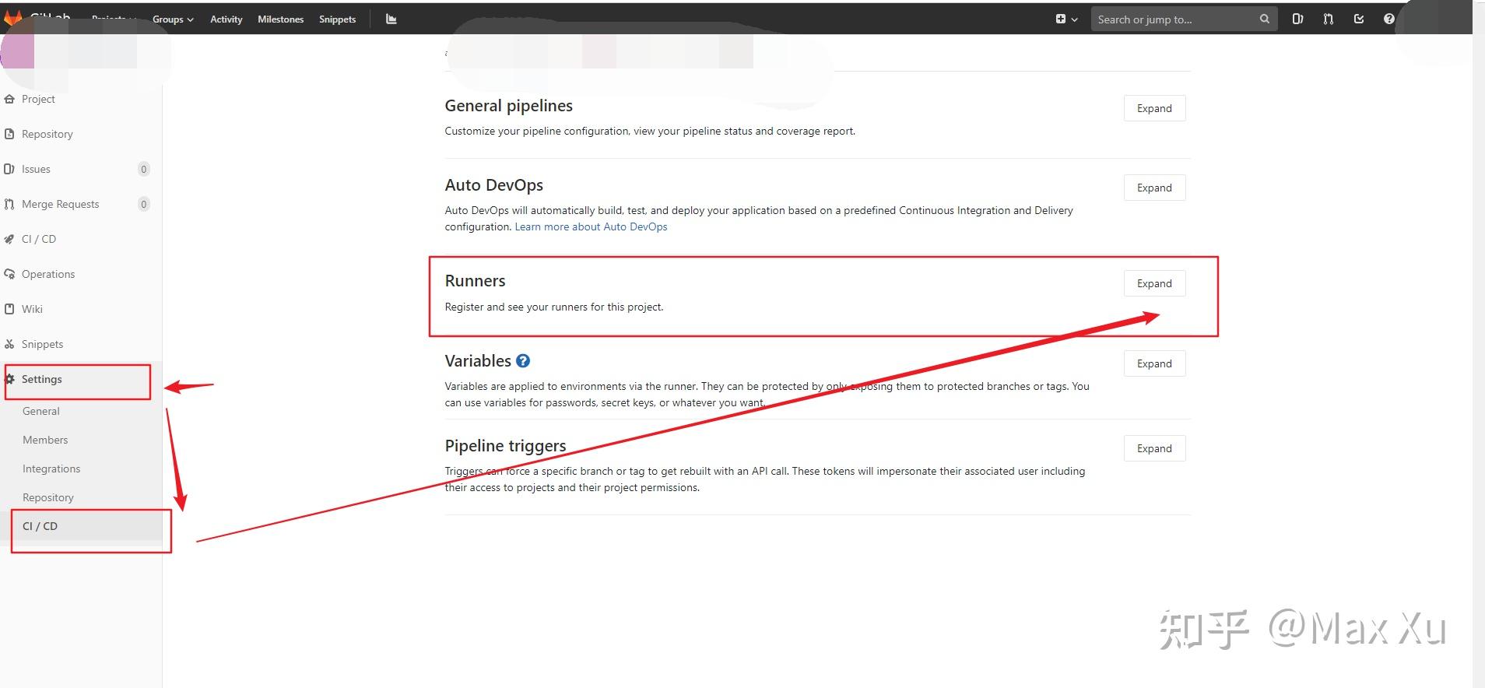The width and height of the screenshot is (1485, 688).
Task: Click the CI / CD rocket icon in the sidebar
Action: (x=9, y=239)
